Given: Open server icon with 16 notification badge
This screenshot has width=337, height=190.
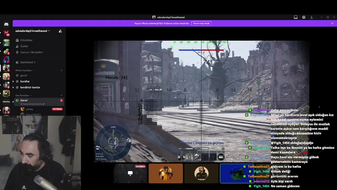Looking at the screenshot, I should (x=6, y=33).
